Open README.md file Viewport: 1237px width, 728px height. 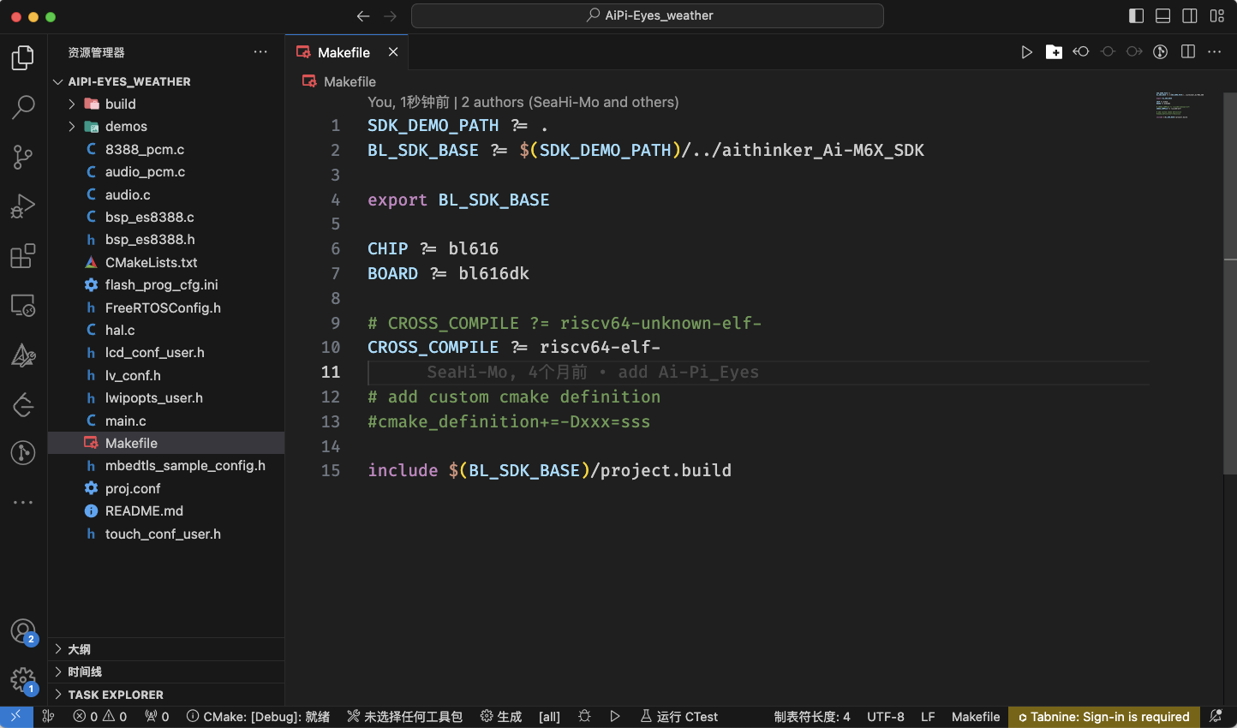(x=166, y=510)
